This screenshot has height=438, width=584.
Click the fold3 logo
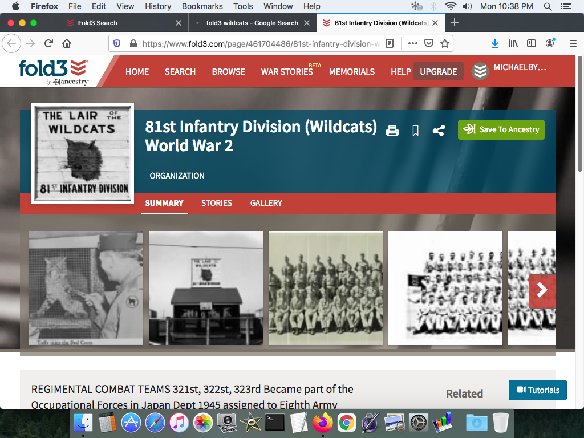pyautogui.click(x=53, y=71)
